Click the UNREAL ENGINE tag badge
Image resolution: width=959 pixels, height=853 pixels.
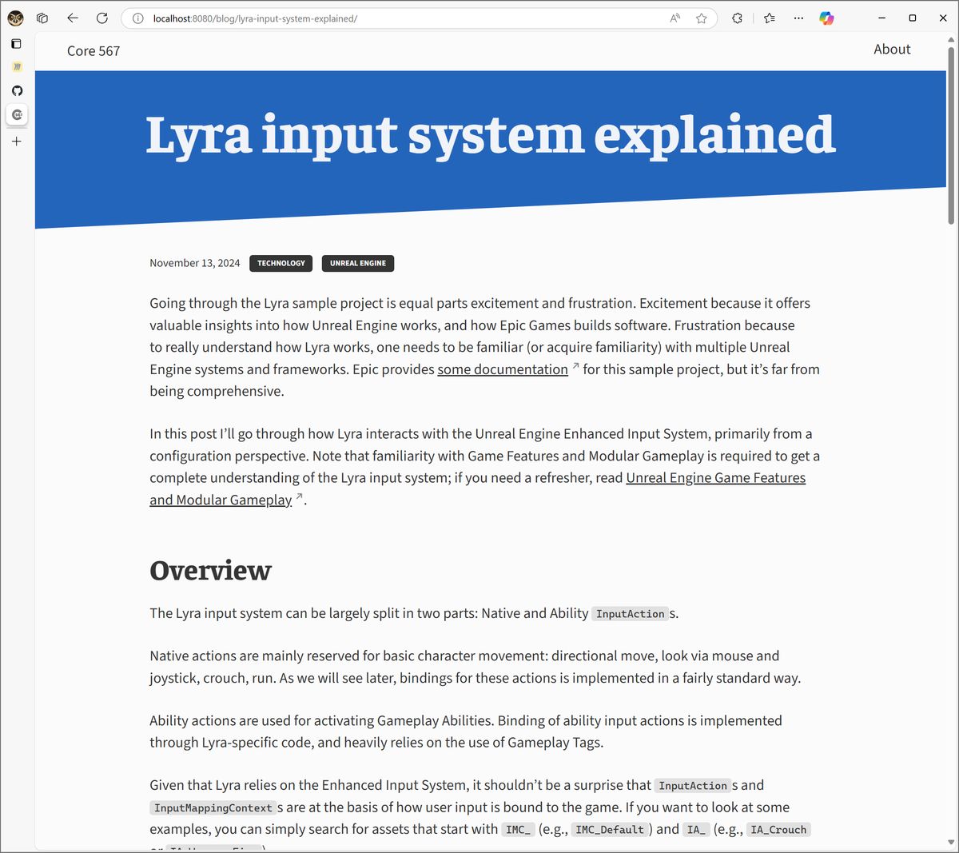pos(358,263)
